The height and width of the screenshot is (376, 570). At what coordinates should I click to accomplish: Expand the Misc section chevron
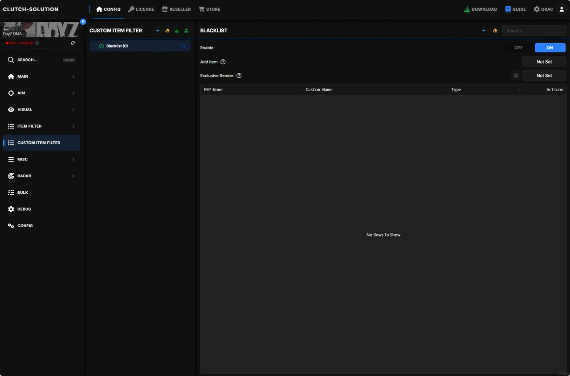click(x=73, y=159)
